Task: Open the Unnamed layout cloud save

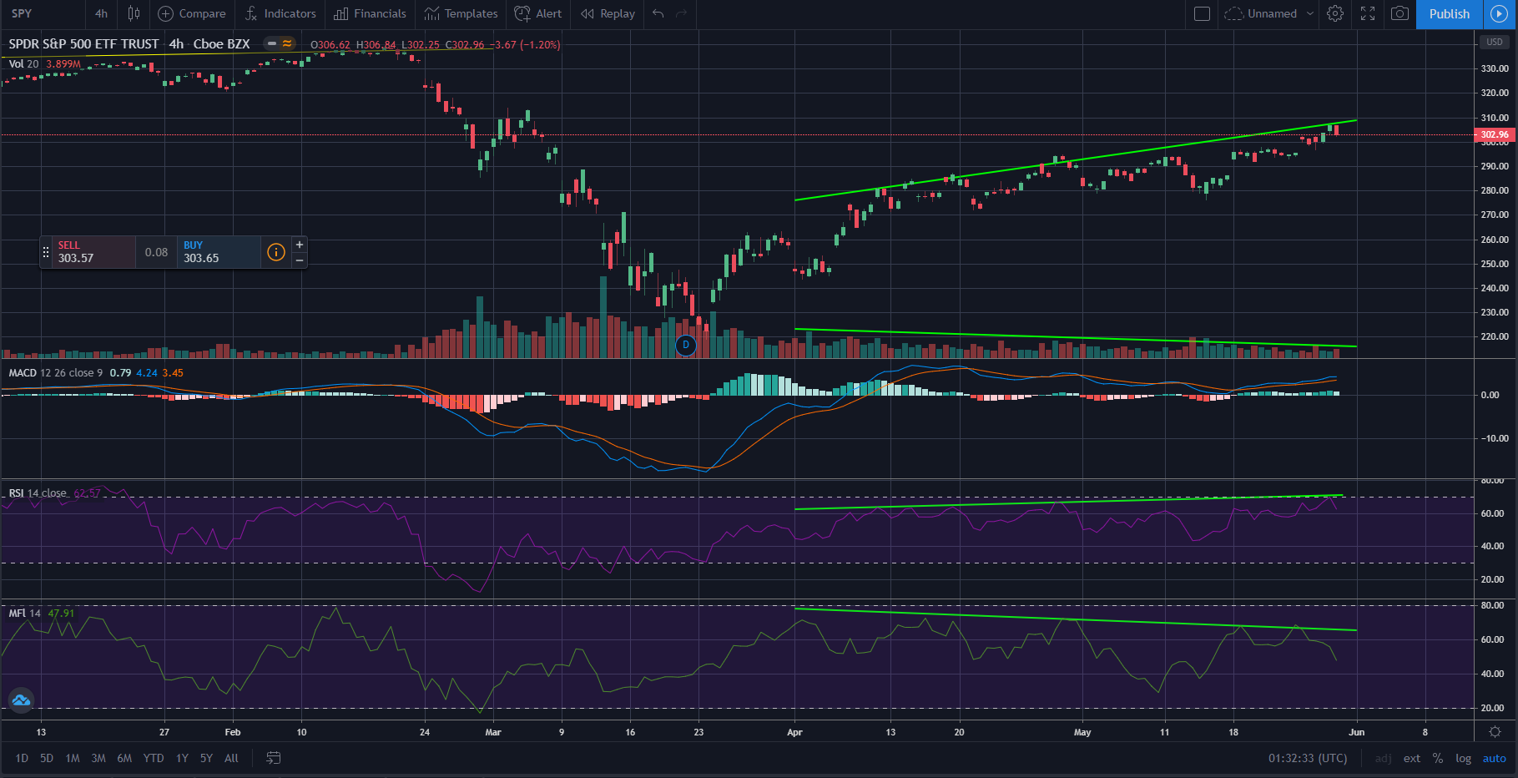Action: point(1261,13)
